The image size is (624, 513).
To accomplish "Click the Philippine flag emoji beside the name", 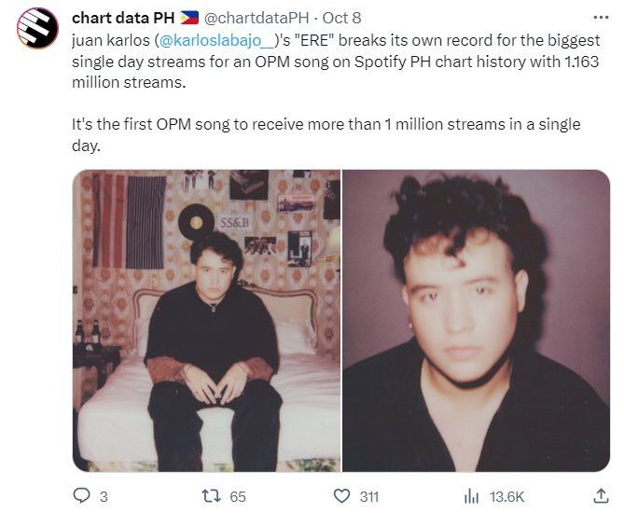I will [189, 19].
